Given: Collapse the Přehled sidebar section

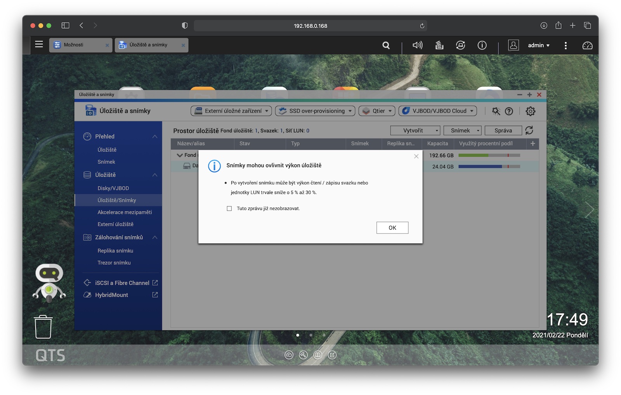Looking at the screenshot, I should (x=155, y=137).
